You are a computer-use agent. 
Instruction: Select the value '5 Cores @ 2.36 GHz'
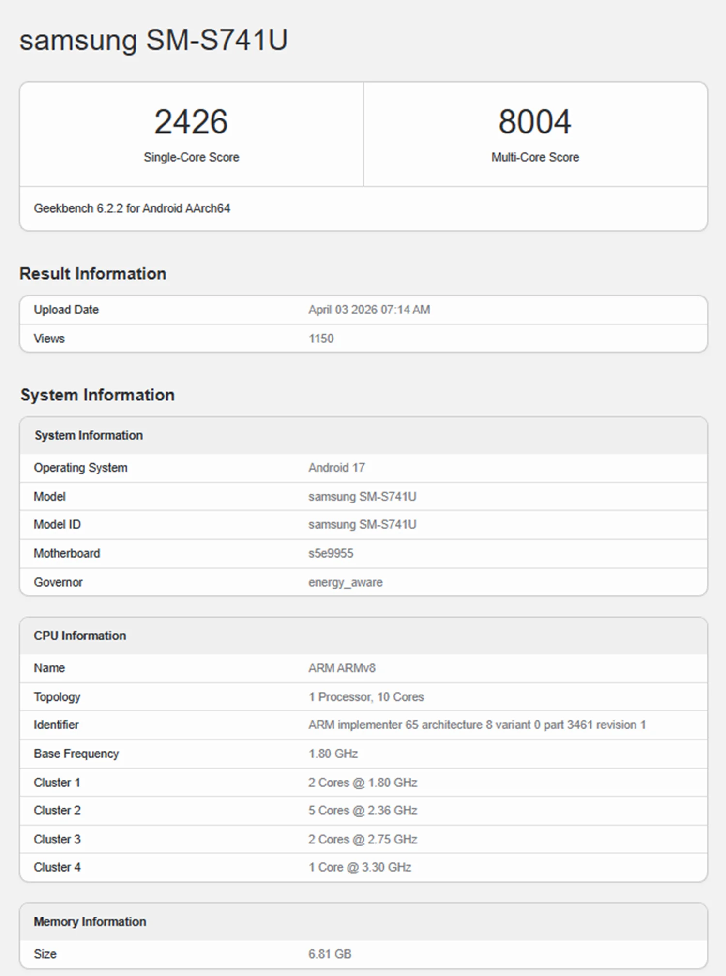363,810
